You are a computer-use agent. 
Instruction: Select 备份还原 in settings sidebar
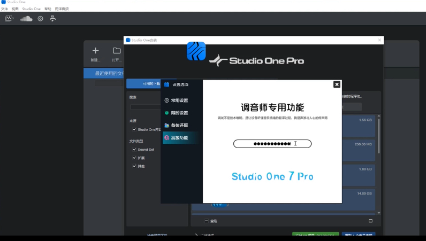click(x=179, y=126)
